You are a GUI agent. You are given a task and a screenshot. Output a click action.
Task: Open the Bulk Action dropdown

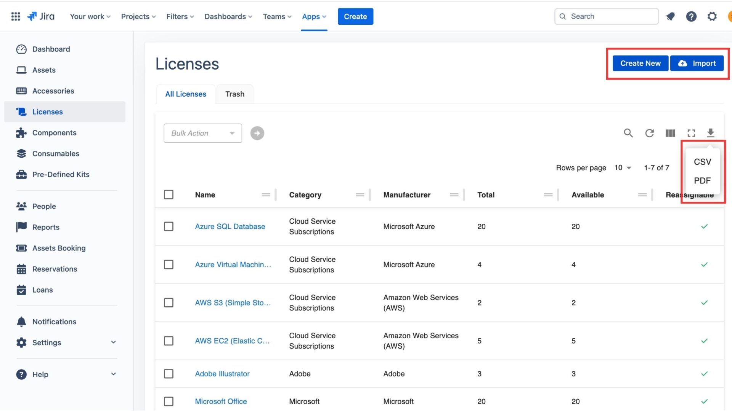(203, 133)
